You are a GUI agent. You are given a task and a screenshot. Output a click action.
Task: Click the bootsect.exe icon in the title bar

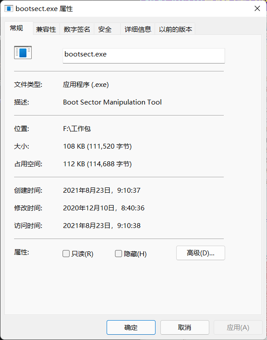coord(8,8)
